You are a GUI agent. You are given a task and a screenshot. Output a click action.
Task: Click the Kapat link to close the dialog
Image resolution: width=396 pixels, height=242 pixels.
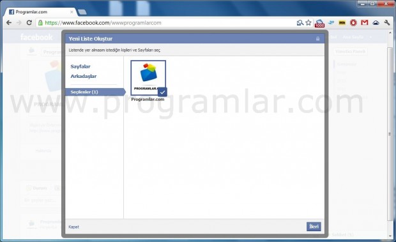click(73, 227)
